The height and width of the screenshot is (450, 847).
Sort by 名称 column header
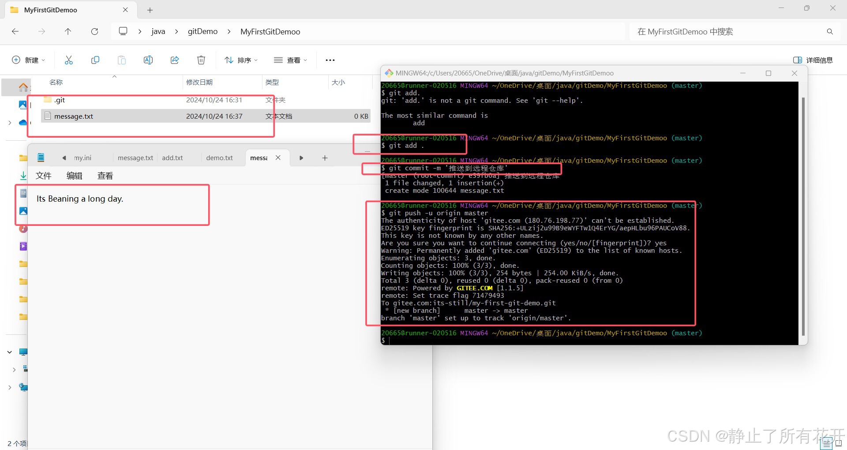pos(56,82)
